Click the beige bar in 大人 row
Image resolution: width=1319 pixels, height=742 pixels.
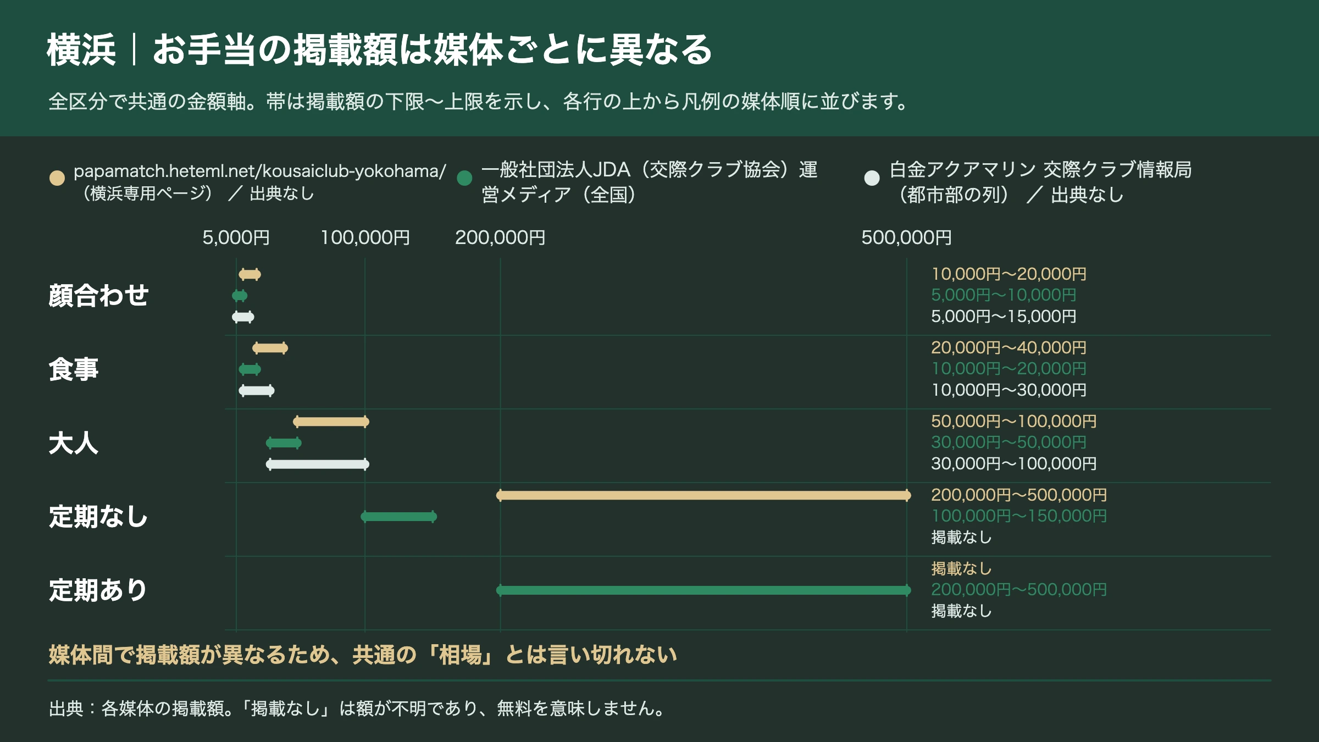click(x=331, y=422)
